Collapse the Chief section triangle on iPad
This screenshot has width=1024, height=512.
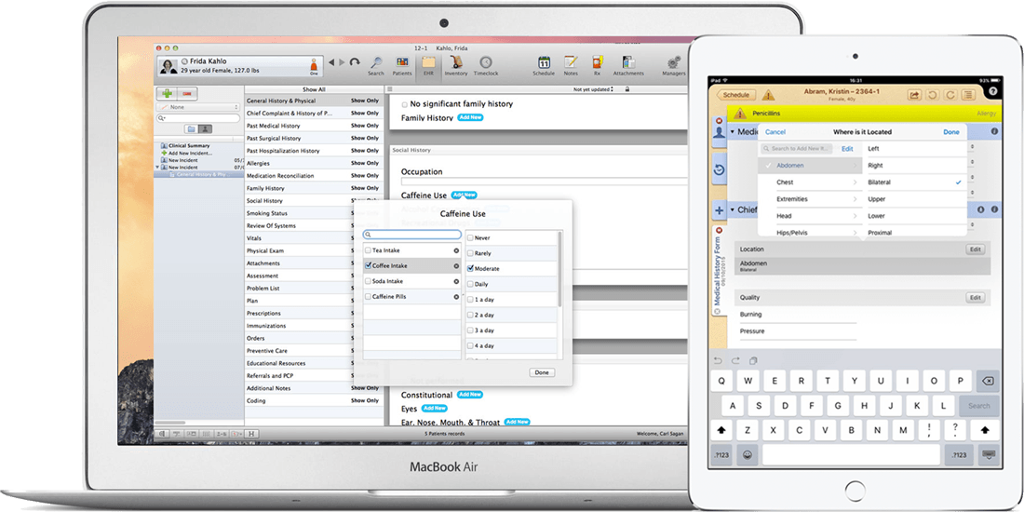point(732,210)
